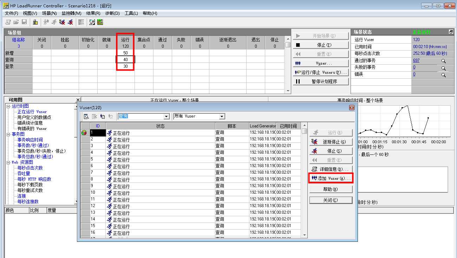This screenshot has width=457, height=258.
Task: Click the 关闭(C) button
Action: pos(331,200)
